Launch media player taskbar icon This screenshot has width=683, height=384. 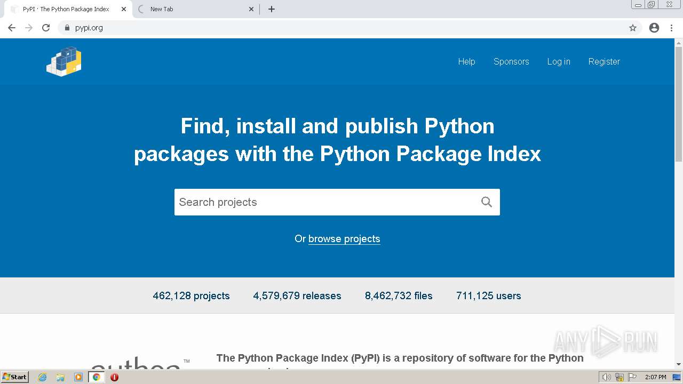[78, 377]
